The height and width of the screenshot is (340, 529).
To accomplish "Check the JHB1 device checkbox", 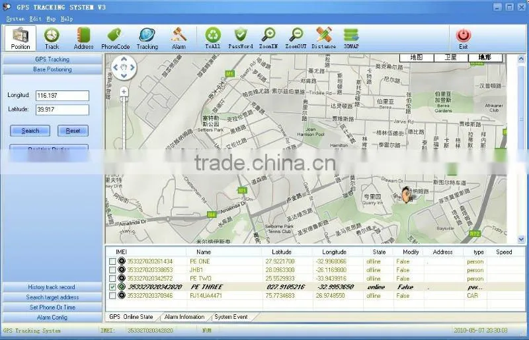I will tap(112, 270).
